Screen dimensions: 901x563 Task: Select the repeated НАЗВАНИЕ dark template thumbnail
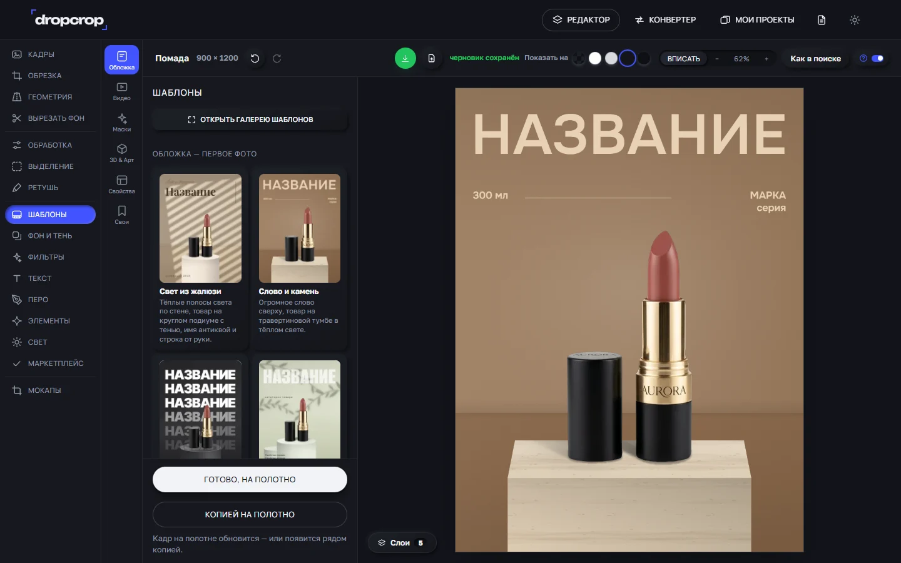click(x=200, y=409)
